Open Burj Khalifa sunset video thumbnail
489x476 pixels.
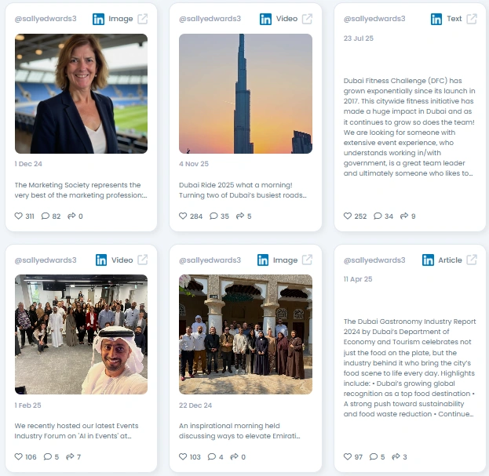246,93
